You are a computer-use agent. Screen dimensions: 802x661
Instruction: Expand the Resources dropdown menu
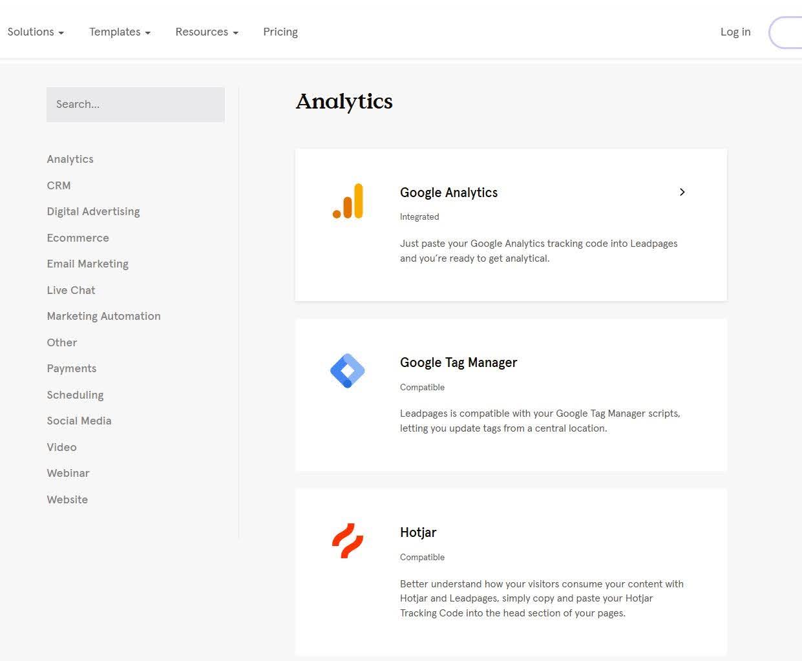[207, 32]
